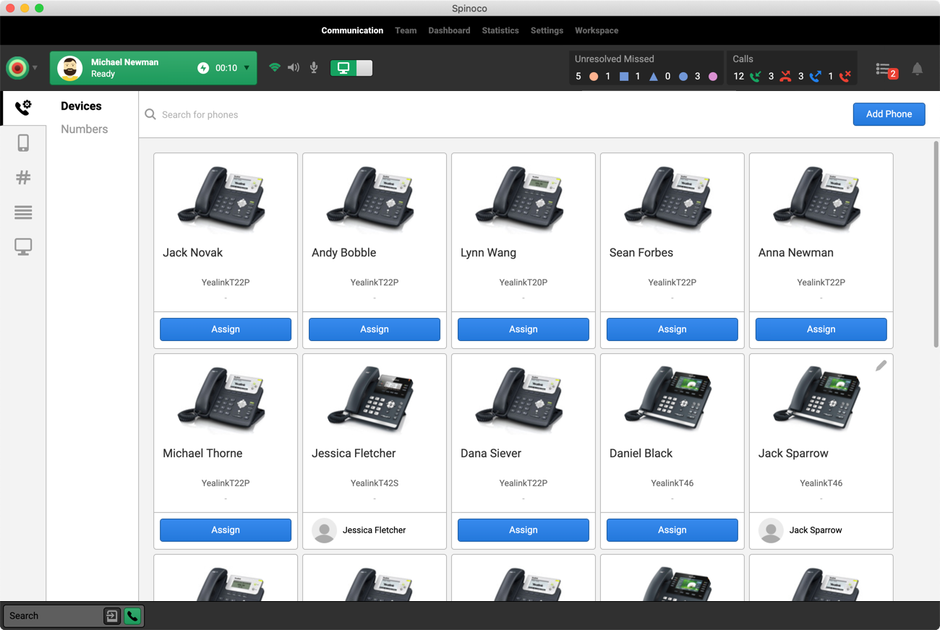Image resolution: width=940 pixels, height=630 pixels.
Task: Open the Lynn Wang phone image
Action: tap(518, 198)
